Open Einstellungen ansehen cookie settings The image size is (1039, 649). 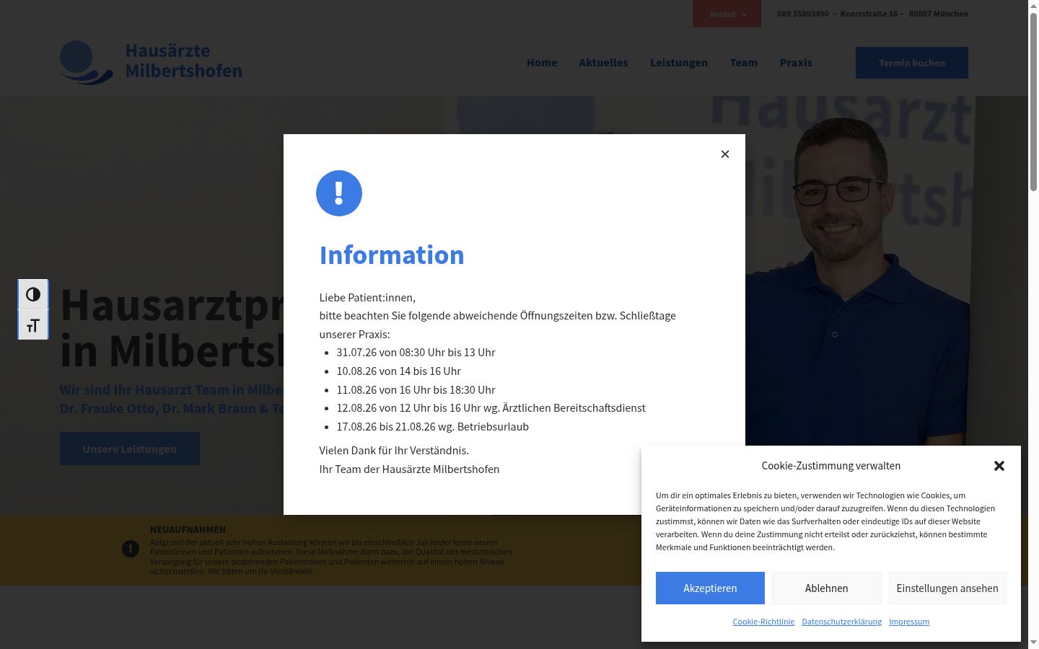947,588
